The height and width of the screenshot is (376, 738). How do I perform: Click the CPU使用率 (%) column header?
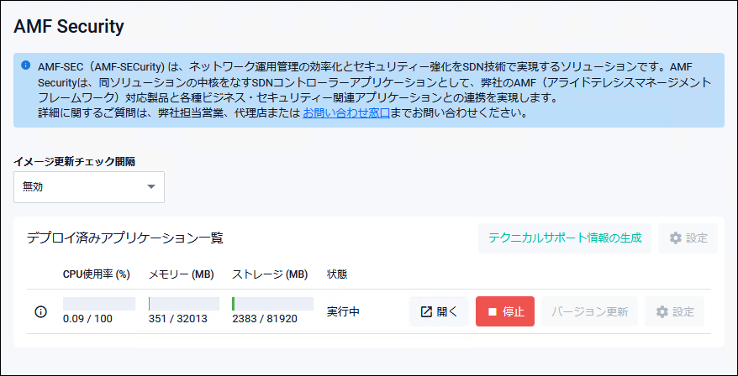point(97,274)
